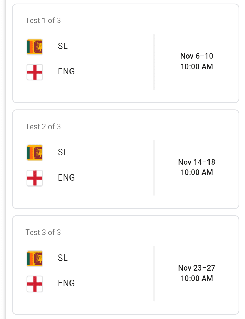
Task: Select the ENG team in Test 2
Action: coord(66,178)
